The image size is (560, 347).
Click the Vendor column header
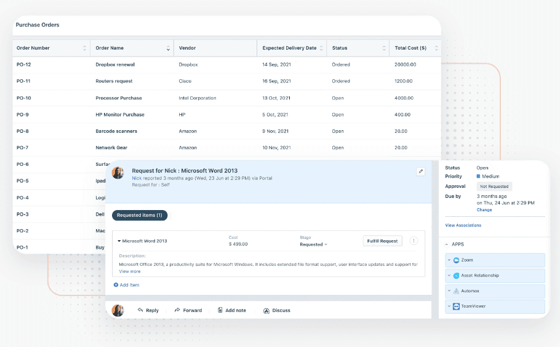pyautogui.click(x=215, y=48)
